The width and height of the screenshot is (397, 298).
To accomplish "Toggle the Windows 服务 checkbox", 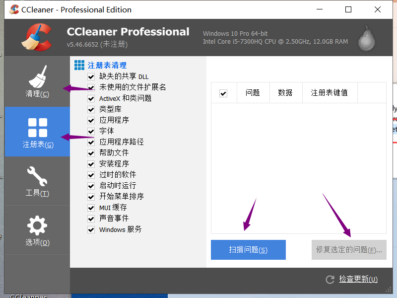I will tap(91, 229).
